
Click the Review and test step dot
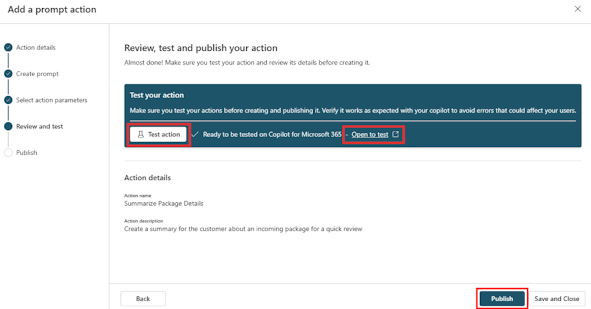pyautogui.click(x=8, y=126)
